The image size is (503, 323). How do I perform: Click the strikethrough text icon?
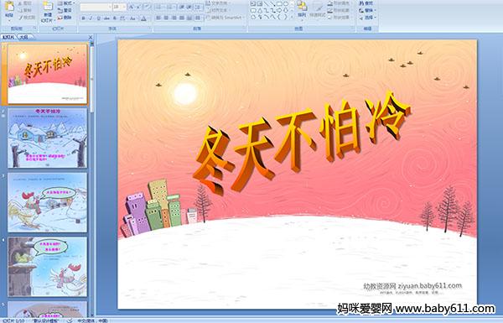click(106, 18)
